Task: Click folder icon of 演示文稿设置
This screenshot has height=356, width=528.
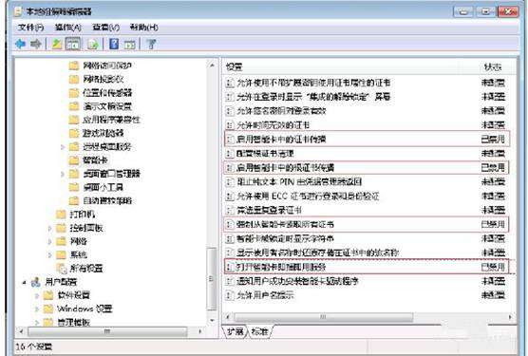Action: 74,106
